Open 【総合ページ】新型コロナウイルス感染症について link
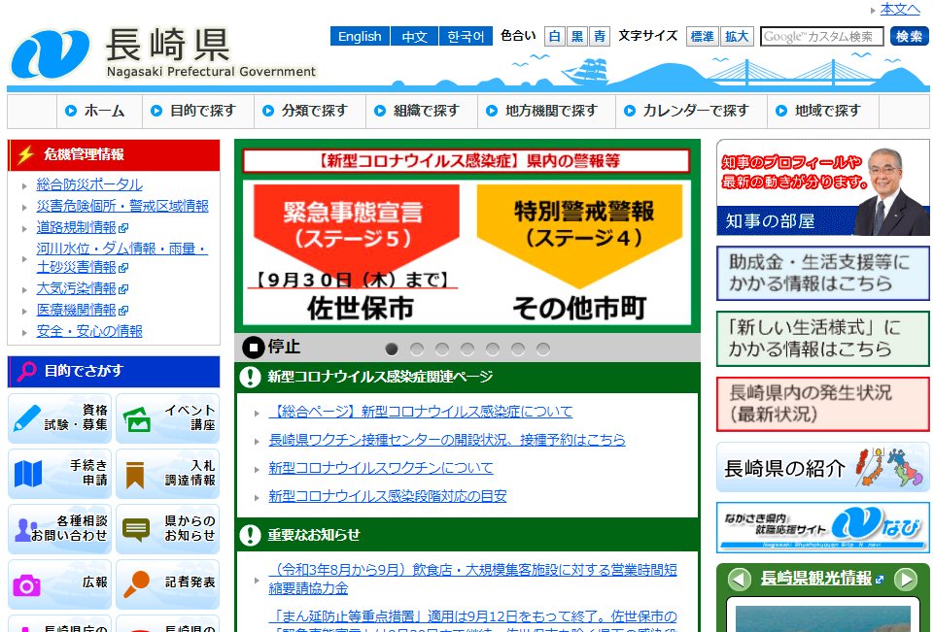Image resolution: width=934 pixels, height=632 pixels. [421, 412]
